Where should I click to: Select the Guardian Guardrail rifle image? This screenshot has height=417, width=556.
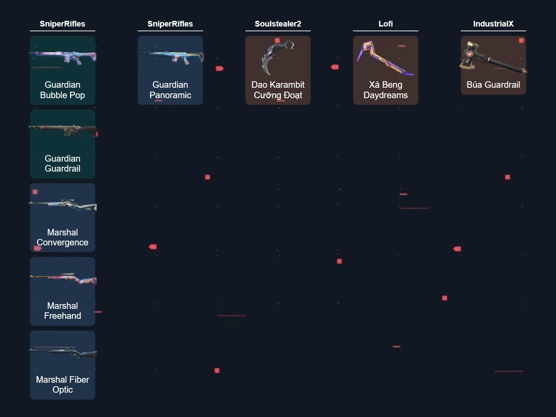(63, 131)
